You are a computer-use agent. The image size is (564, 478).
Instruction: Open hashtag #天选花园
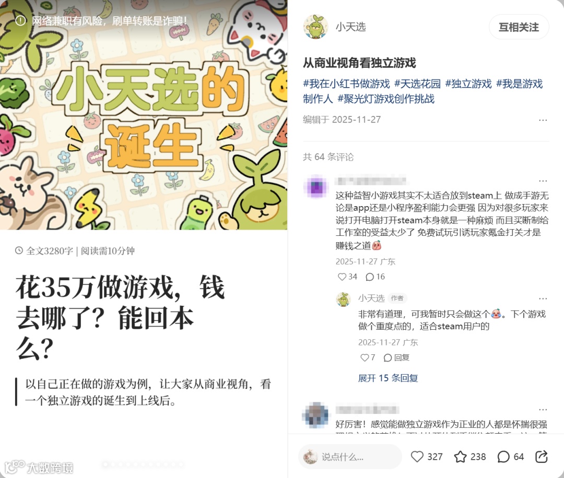[418, 83]
